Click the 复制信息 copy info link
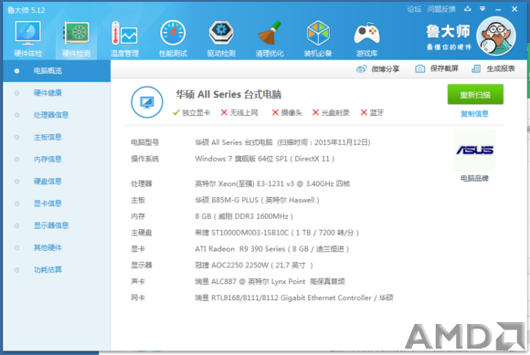 (x=474, y=114)
